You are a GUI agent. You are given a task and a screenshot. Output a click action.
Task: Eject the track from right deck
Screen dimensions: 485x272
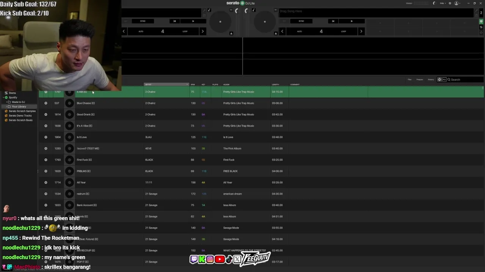[276, 34]
